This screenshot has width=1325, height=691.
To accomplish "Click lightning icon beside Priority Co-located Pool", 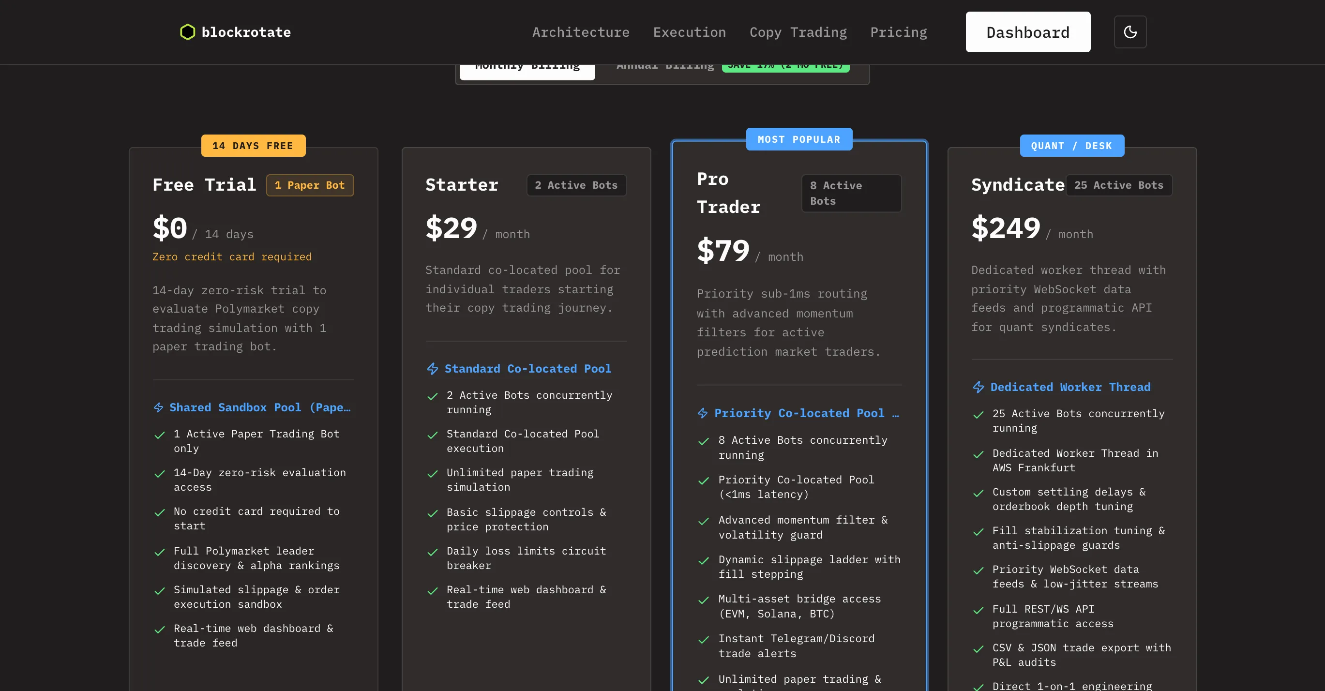I will (x=703, y=413).
